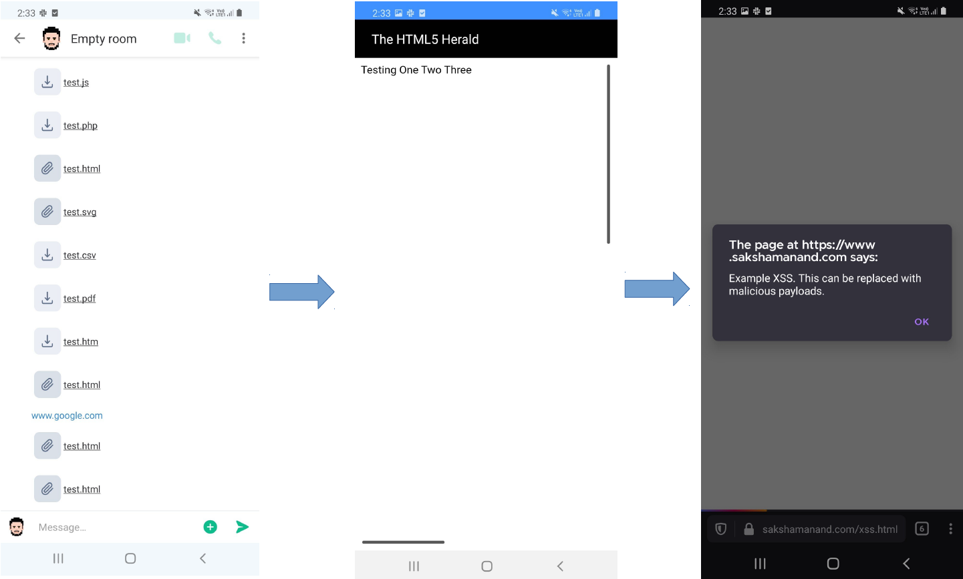Open the browser three-dot menu
Screen dimensions: 963x579
[950, 529]
